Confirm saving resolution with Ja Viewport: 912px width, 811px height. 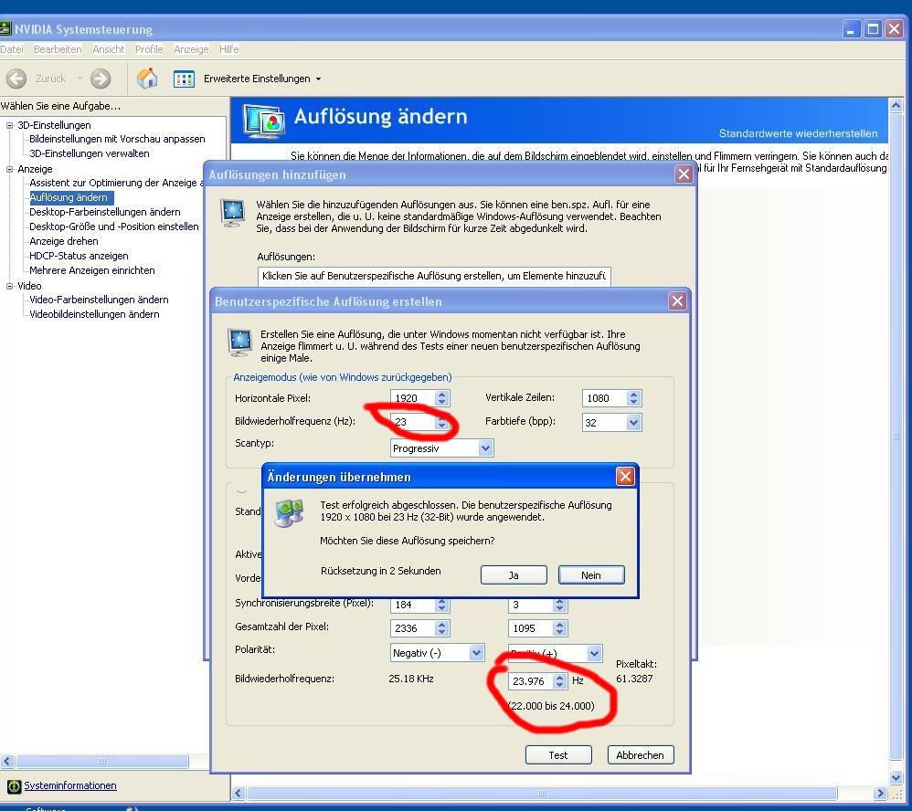(x=514, y=575)
